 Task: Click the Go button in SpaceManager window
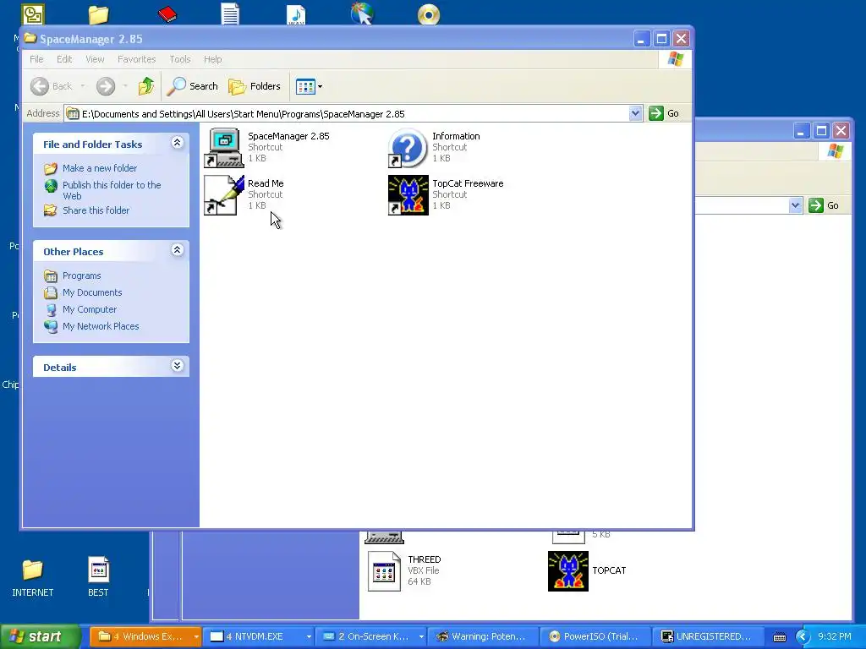pyautogui.click(x=664, y=113)
